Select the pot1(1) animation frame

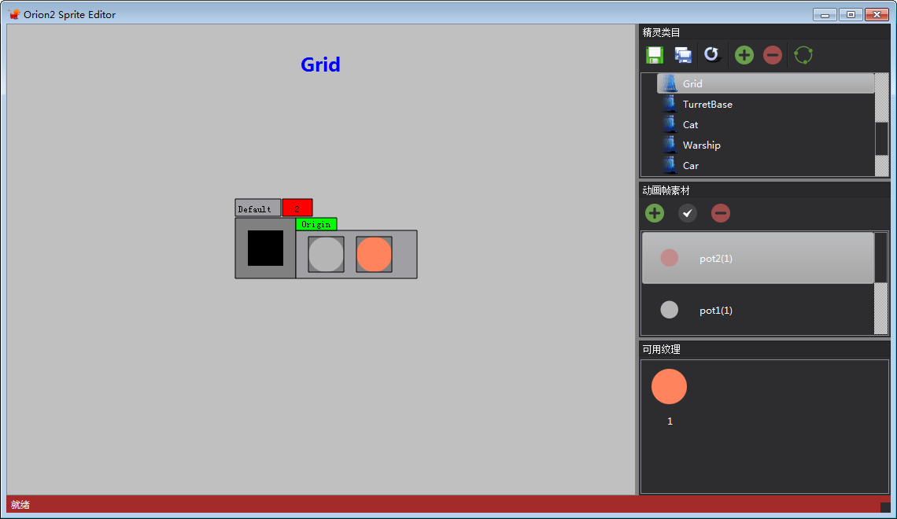pos(715,311)
